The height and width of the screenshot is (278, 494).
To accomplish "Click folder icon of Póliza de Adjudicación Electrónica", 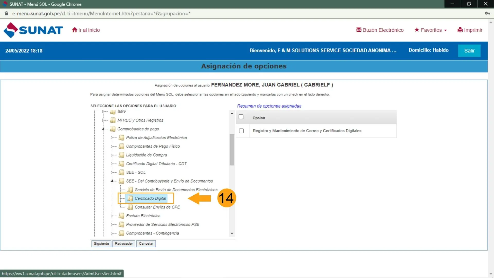I will (121, 138).
